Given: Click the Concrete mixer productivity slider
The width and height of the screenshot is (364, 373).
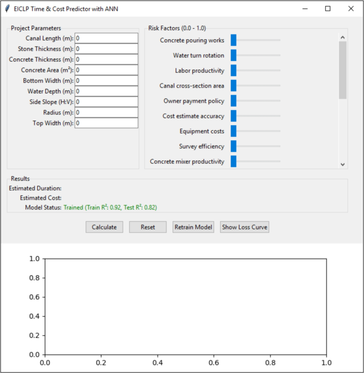Looking at the screenshot, I should 256,162.
